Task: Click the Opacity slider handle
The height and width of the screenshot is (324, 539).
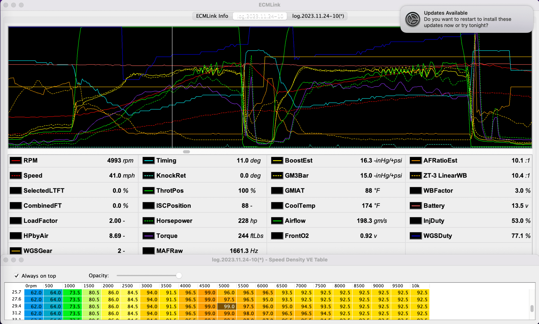Action: click(179, 276)
